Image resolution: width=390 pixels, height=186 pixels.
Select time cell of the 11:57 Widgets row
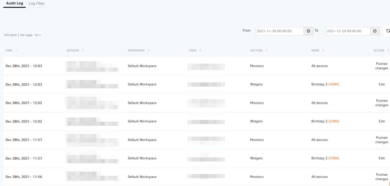pyautogui.click(x=24, y=158)
